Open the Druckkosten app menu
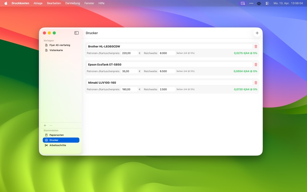Screen dimensions: 307x192 coord(20,3)
